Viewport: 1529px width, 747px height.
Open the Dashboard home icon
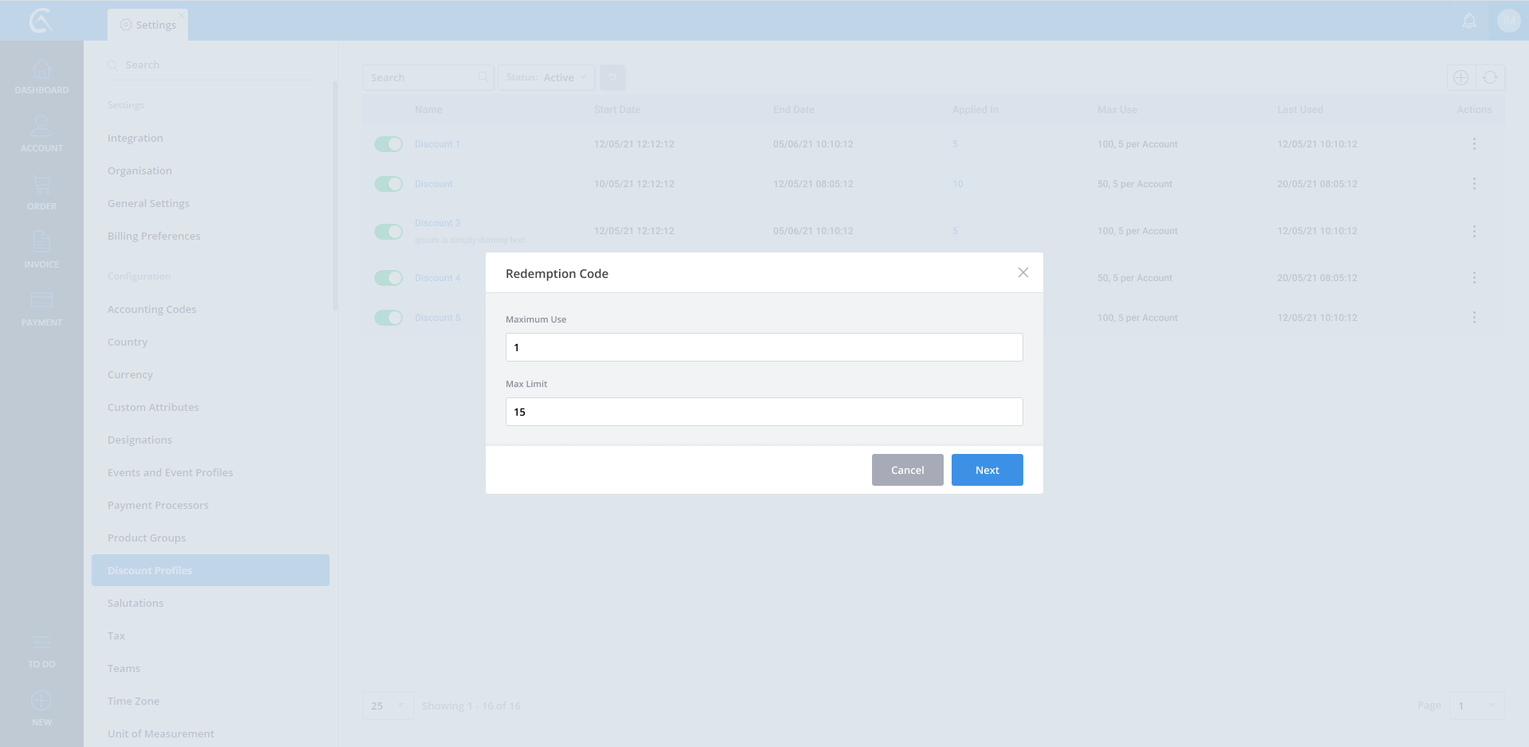[x=41, y=70]
